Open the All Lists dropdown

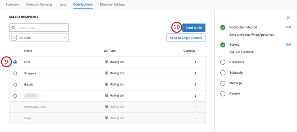tap(39, 38)
